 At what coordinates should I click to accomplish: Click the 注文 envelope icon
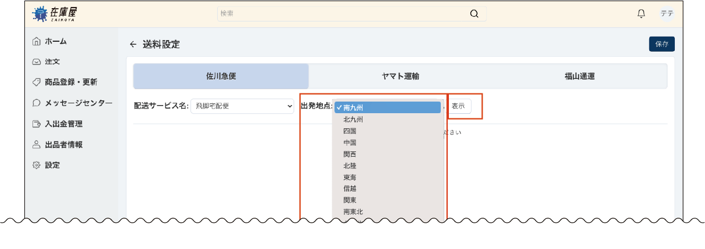click(37, 62)
